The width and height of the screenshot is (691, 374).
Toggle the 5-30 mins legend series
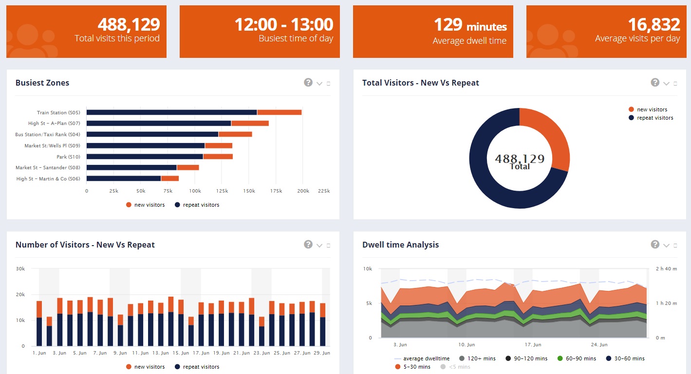(x=412, y=367)
